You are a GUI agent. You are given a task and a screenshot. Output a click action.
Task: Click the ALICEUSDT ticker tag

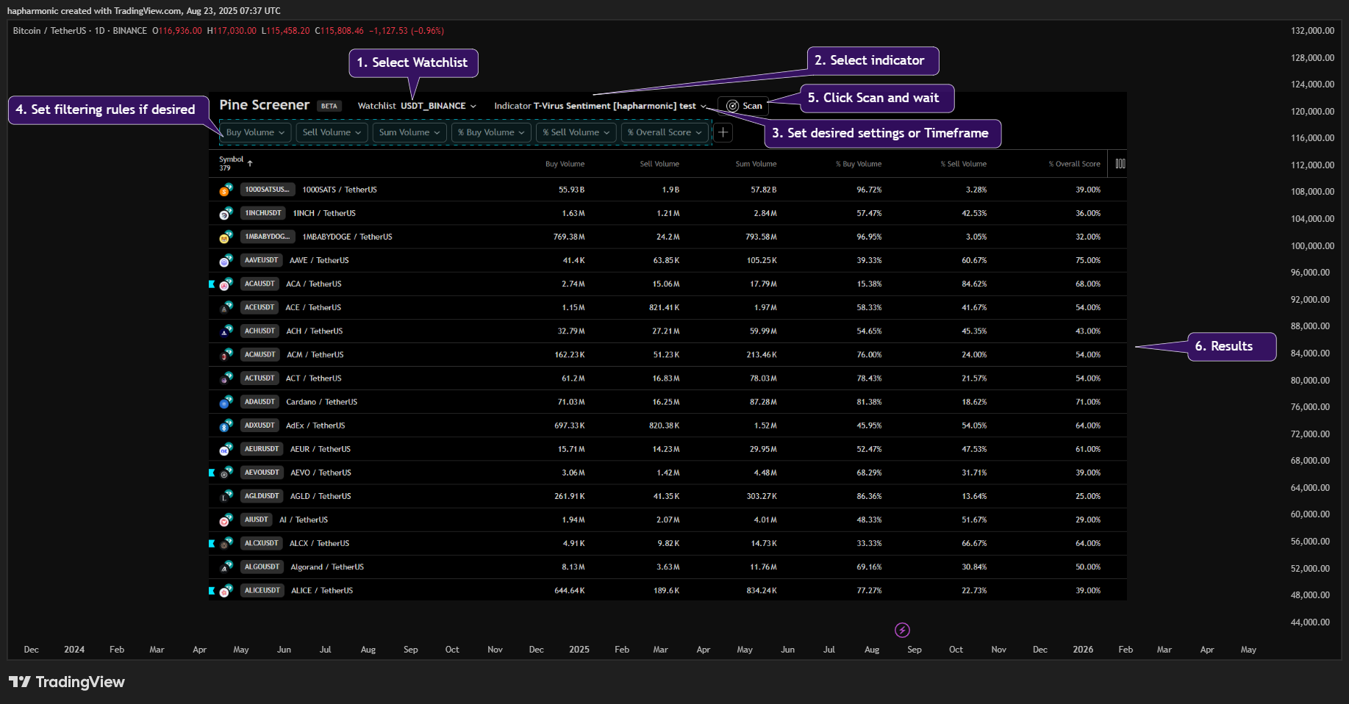coord(262,589)
